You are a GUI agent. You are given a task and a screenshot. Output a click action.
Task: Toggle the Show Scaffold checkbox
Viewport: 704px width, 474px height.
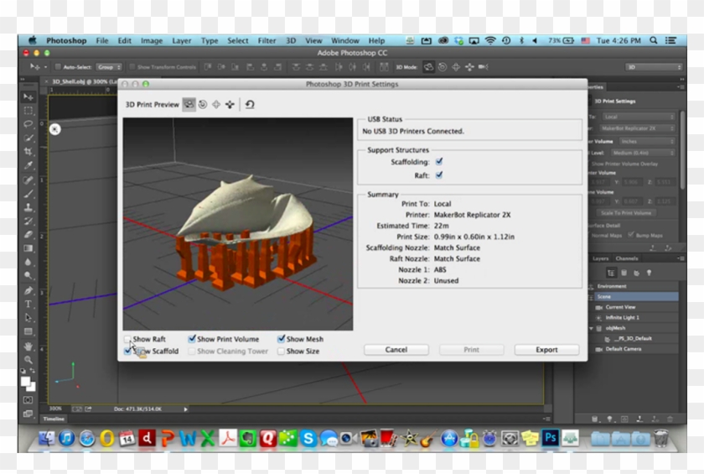(x=127, y=352)
